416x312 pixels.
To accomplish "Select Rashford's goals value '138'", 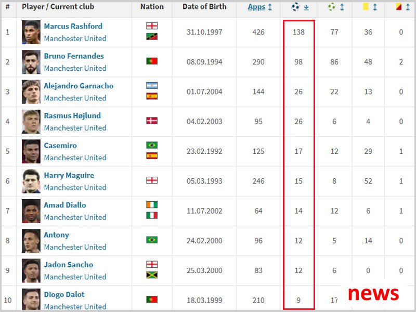I will [x=298, y=32].
